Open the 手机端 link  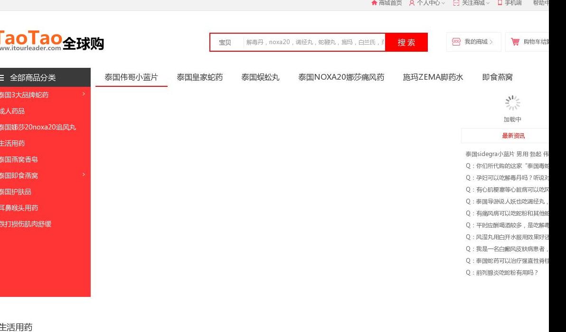click(x=513, y=3)
